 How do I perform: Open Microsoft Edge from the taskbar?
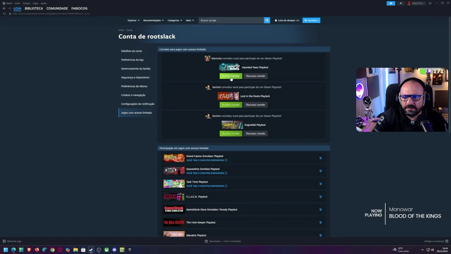pos(13,250)
